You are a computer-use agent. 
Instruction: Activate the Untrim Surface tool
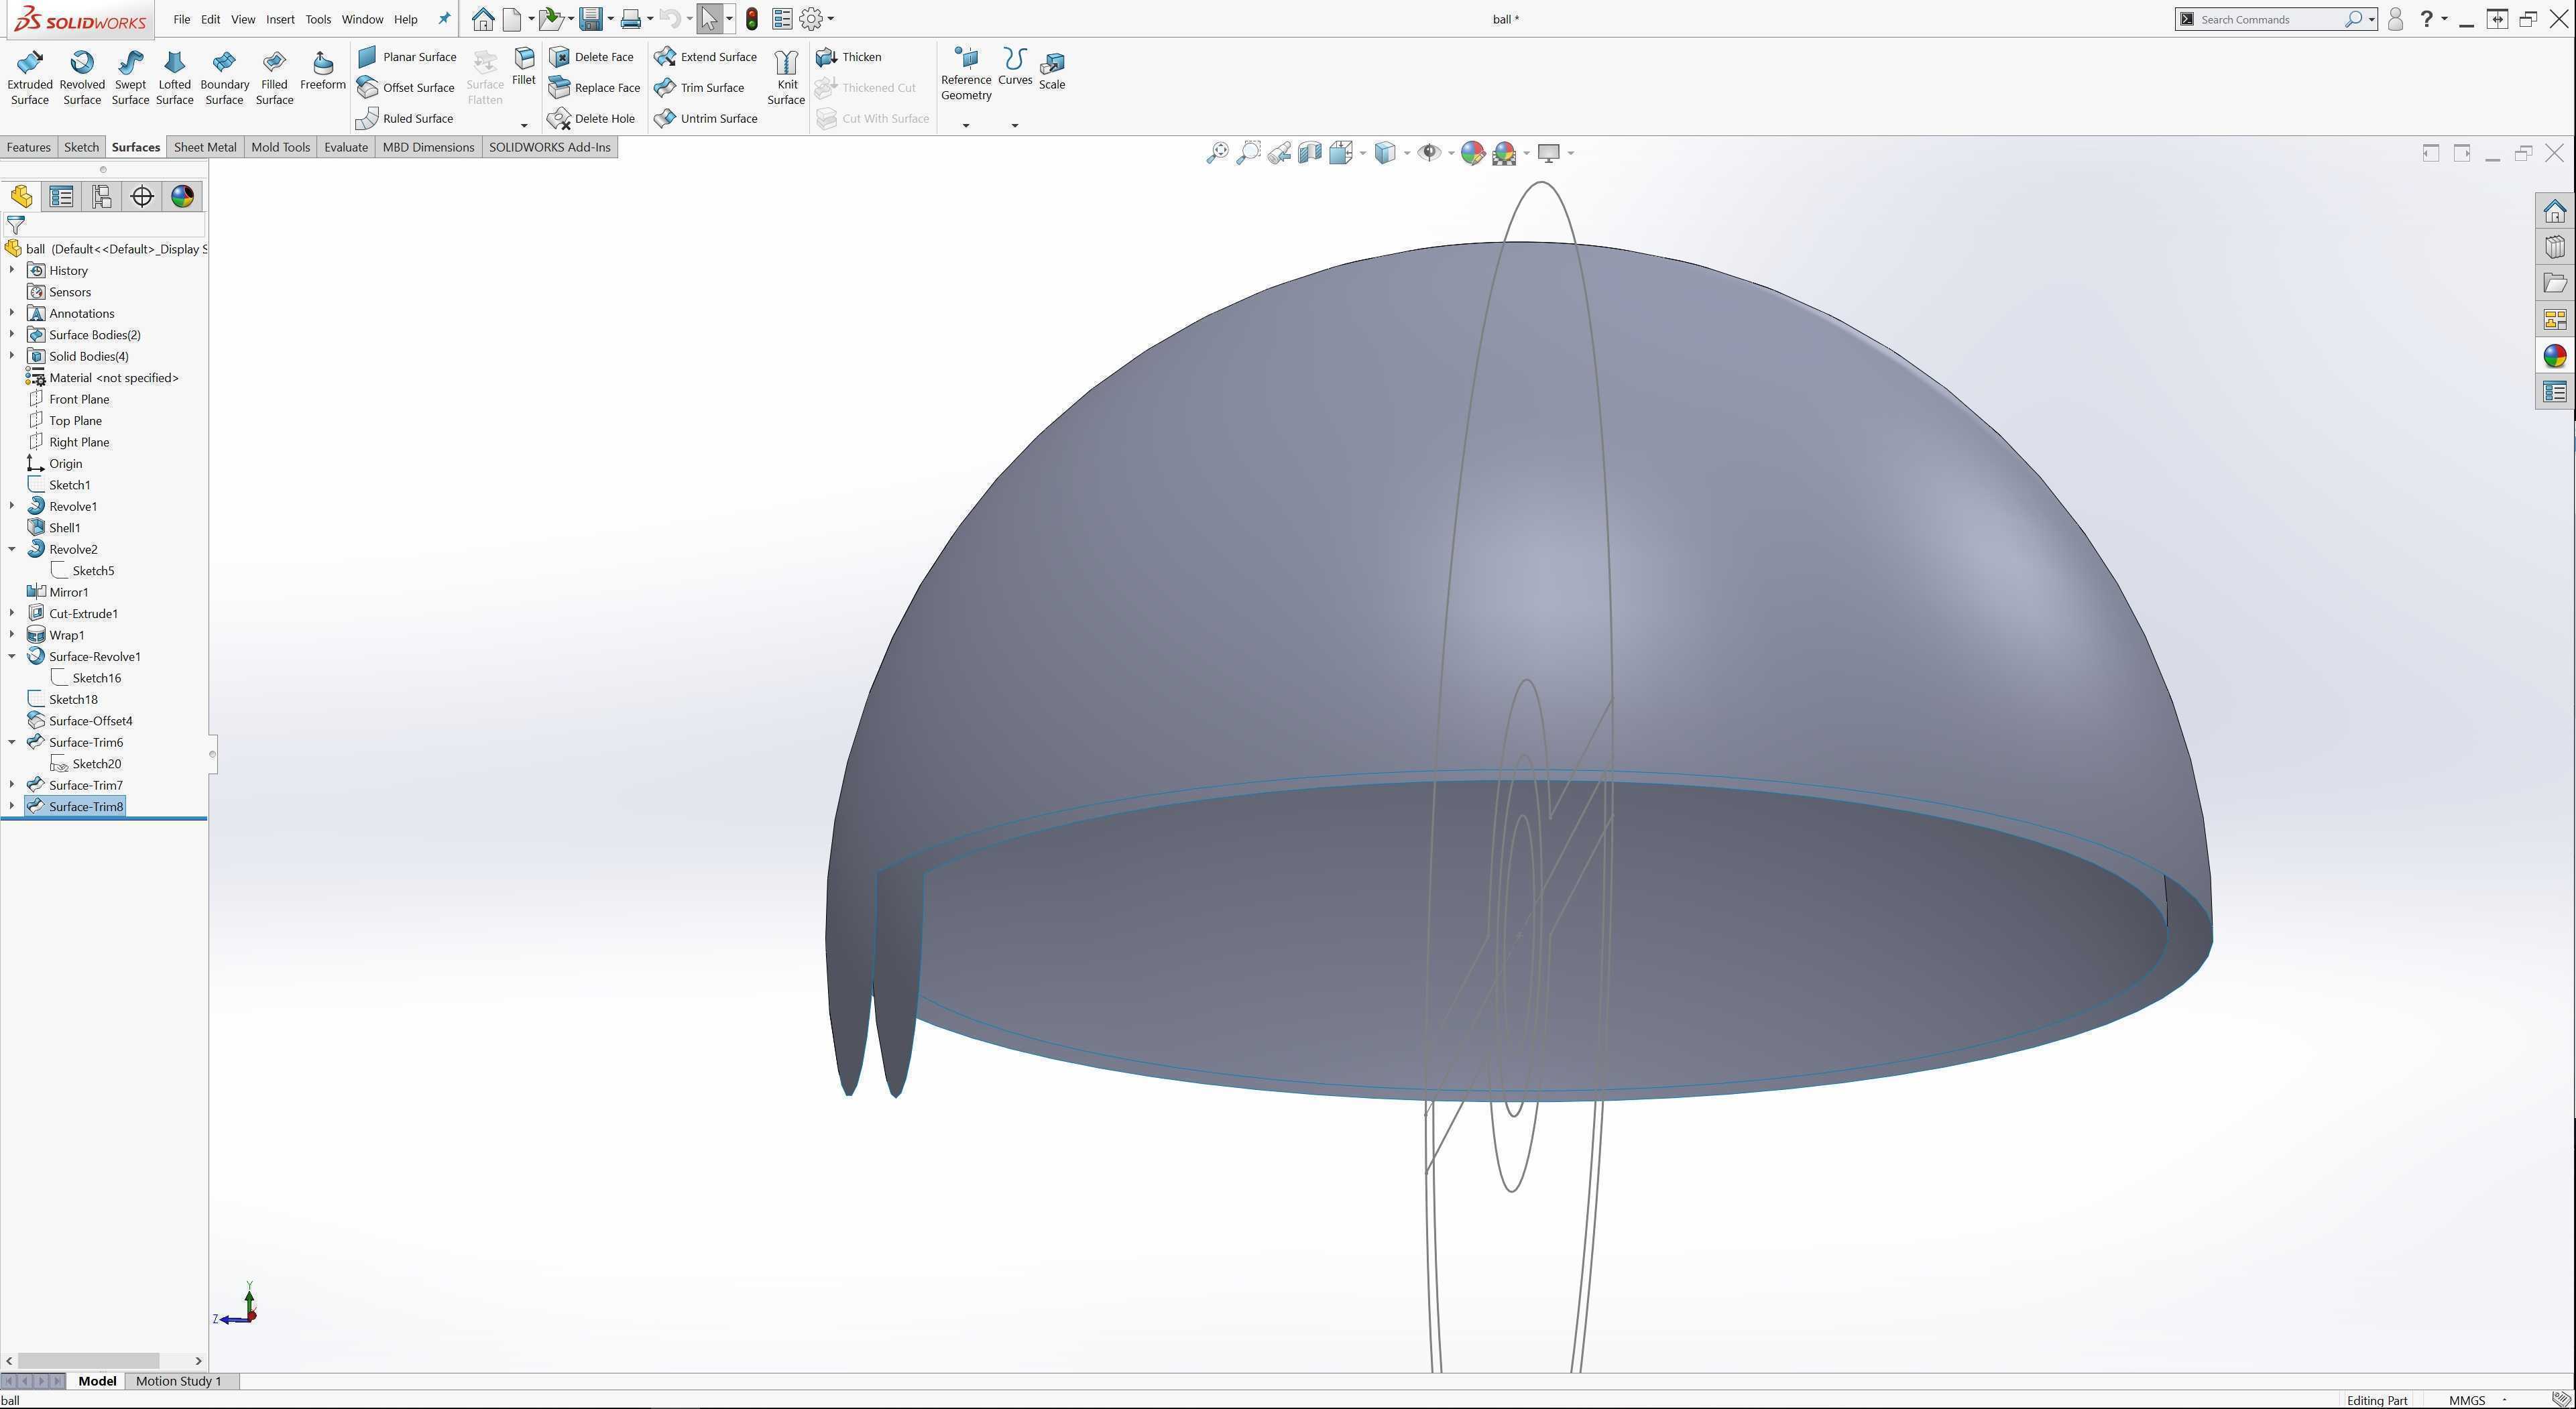point(706,119)
